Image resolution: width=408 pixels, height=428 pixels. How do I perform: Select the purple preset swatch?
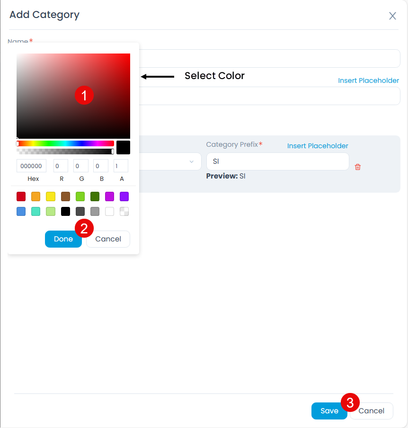[124, 196]
